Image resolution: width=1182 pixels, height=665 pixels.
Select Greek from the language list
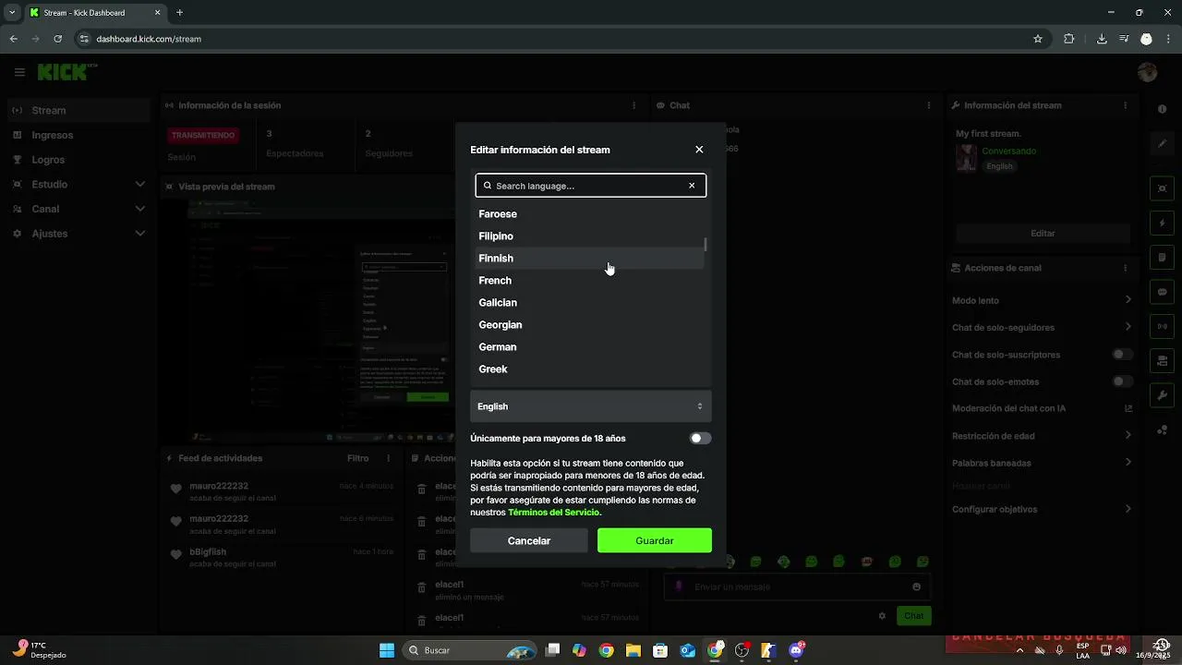tap(590, 369)
